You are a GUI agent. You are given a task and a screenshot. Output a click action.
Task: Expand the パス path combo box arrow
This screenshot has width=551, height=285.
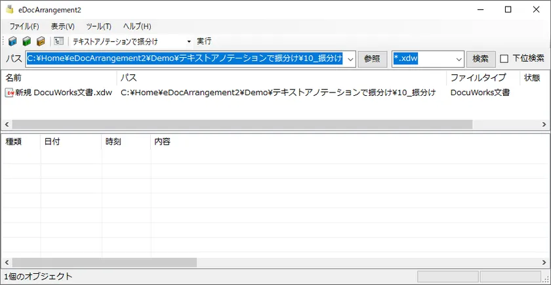[350, 59]
